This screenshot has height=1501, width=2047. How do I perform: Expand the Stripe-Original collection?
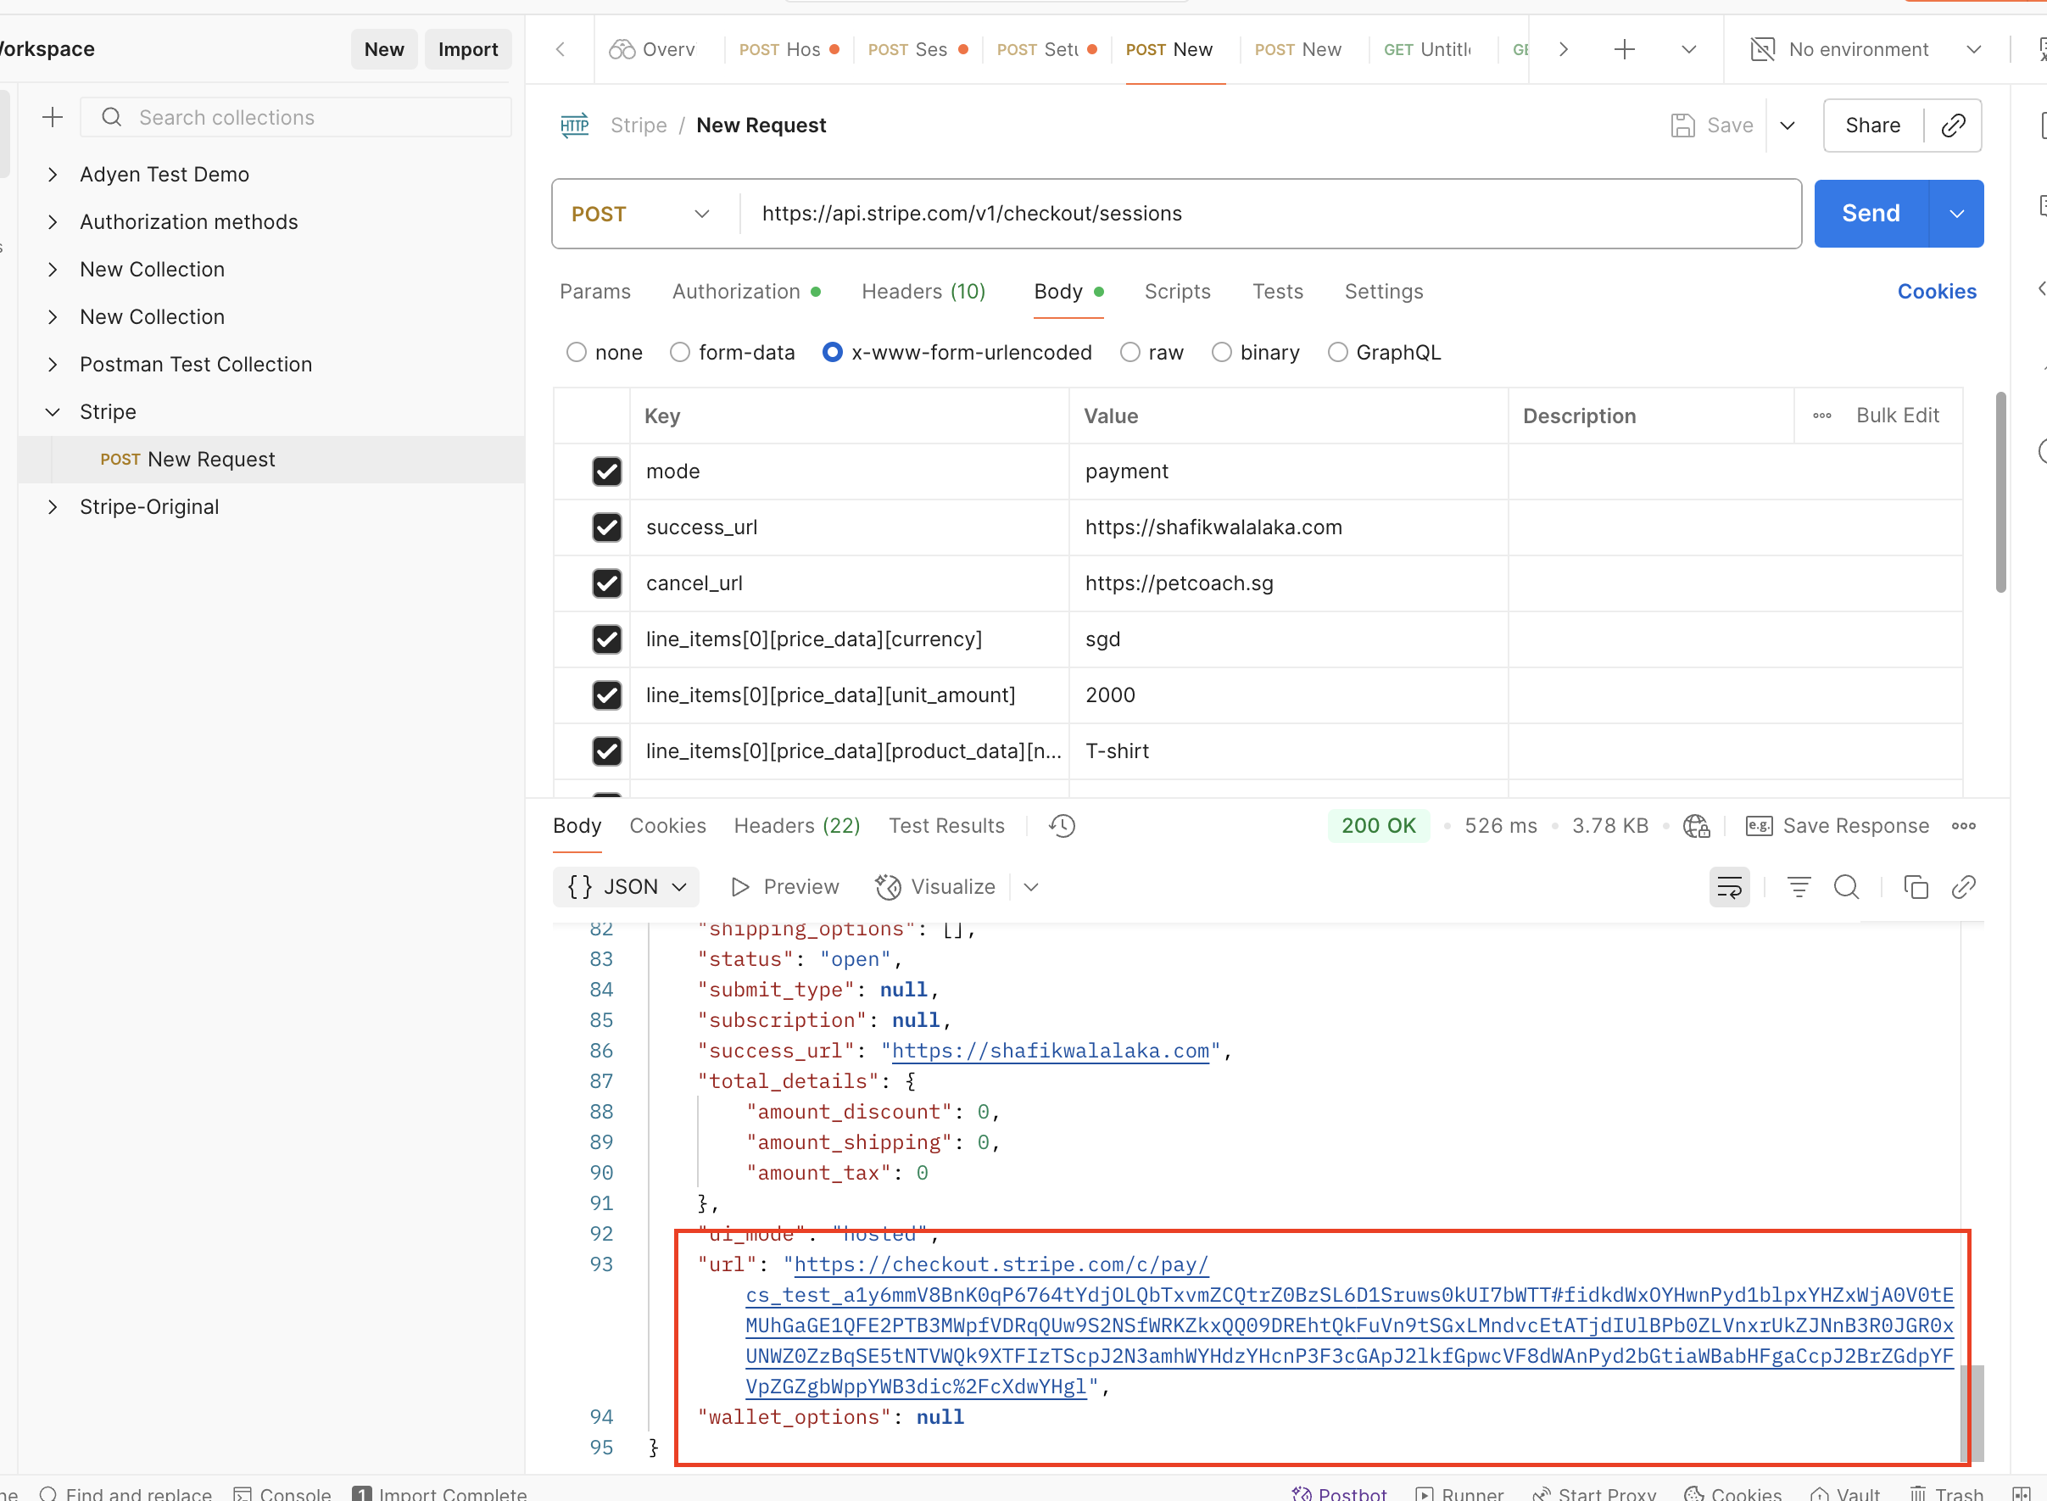pos(53,507)
